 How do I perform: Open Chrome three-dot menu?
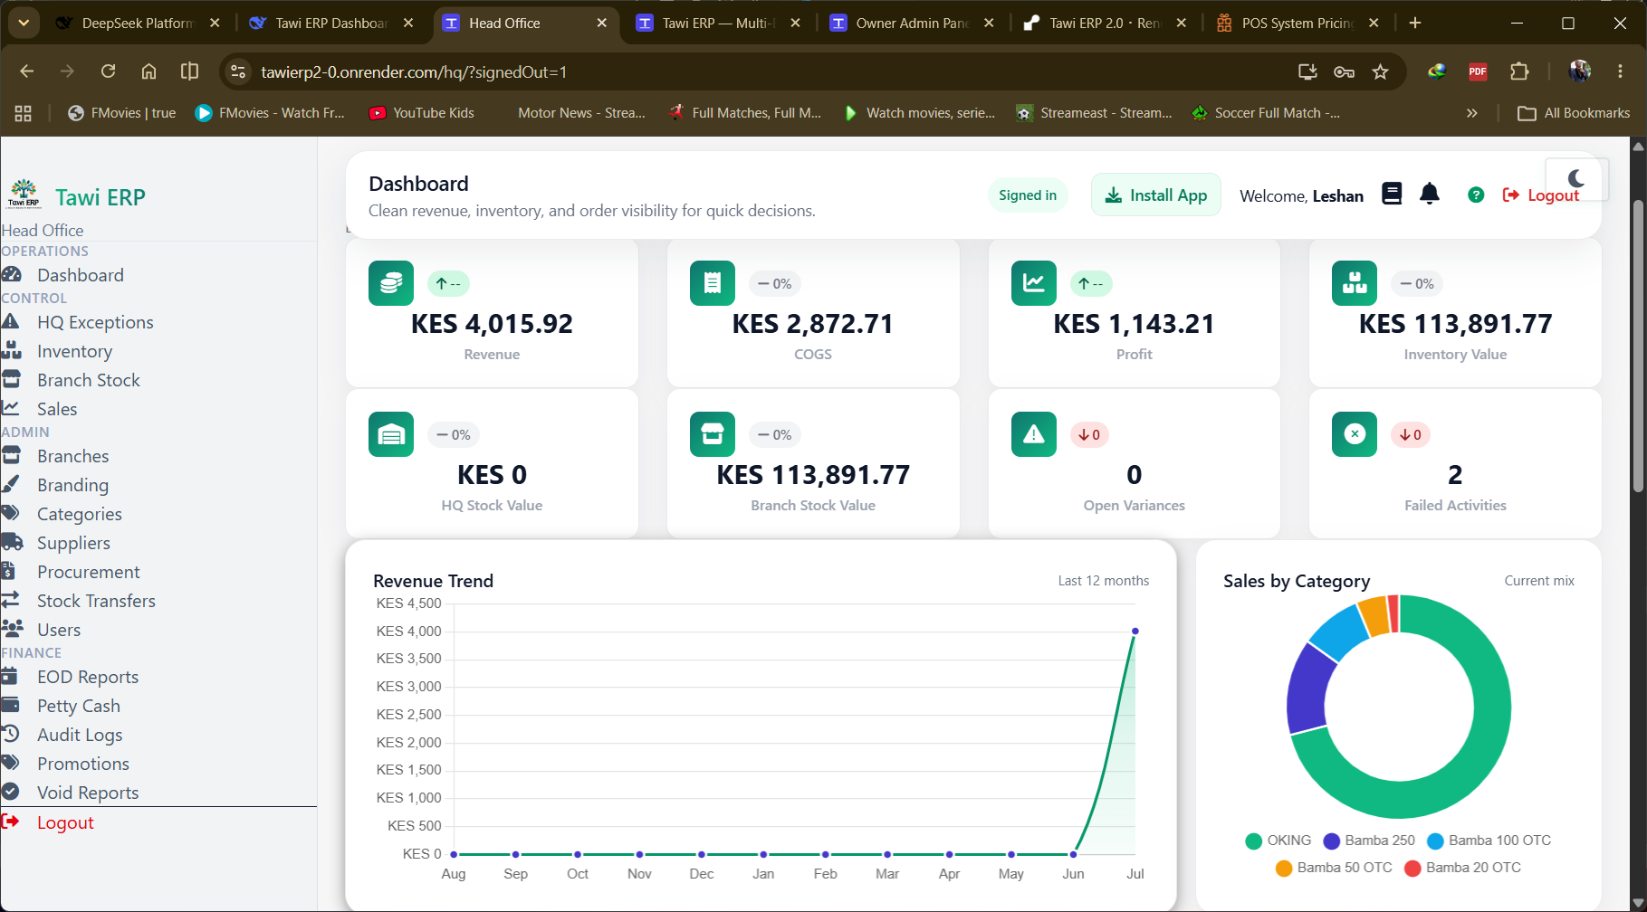pyautogui.click(x=1621, y=71)
